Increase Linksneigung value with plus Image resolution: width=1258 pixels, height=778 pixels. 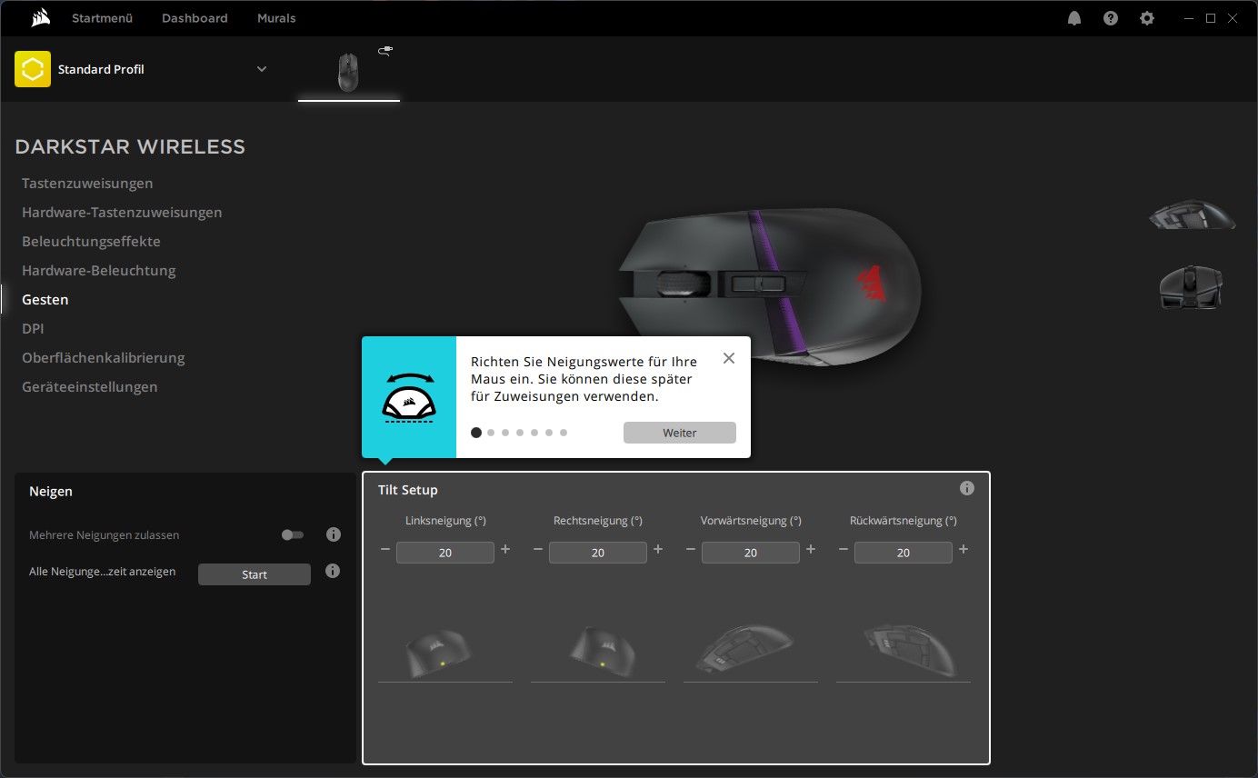(x=505, y=549)
